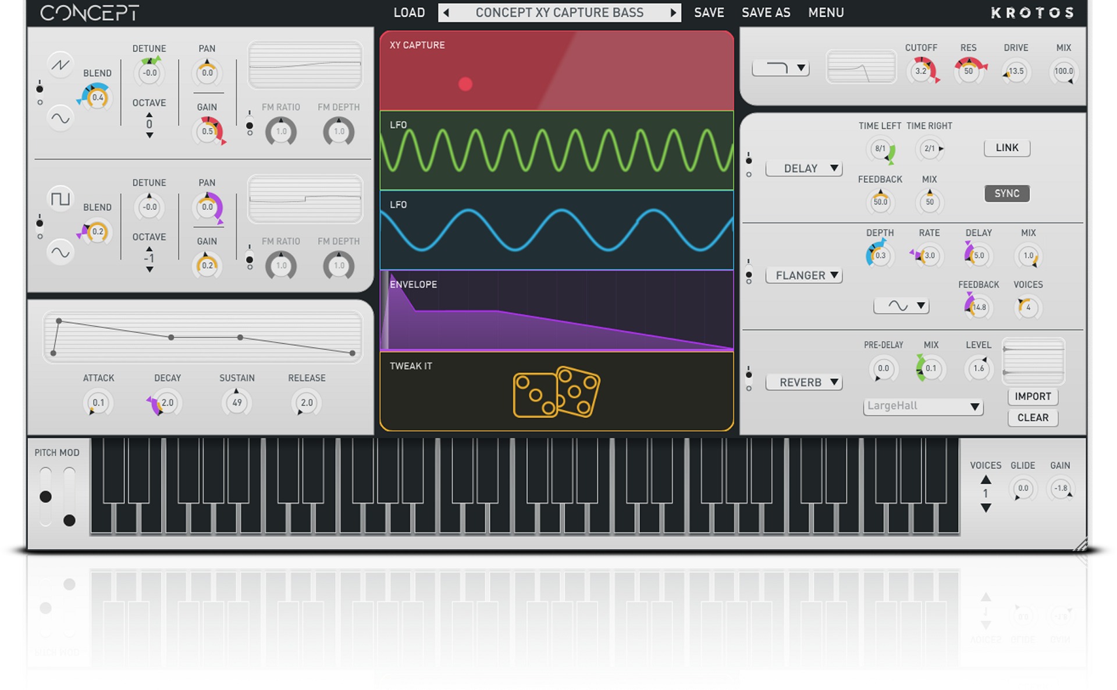1117x690 pixels.
Task: Select the sawtooth waveform on oscillator one
Action: click(x=60, y=65)
